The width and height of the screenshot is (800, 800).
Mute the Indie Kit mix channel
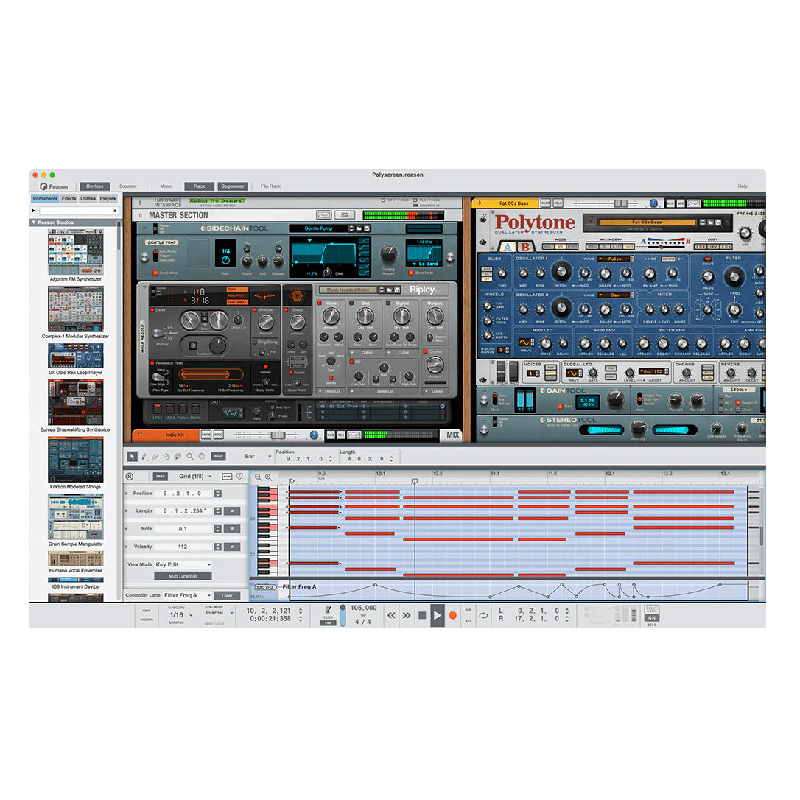click(x=206, y=435)
